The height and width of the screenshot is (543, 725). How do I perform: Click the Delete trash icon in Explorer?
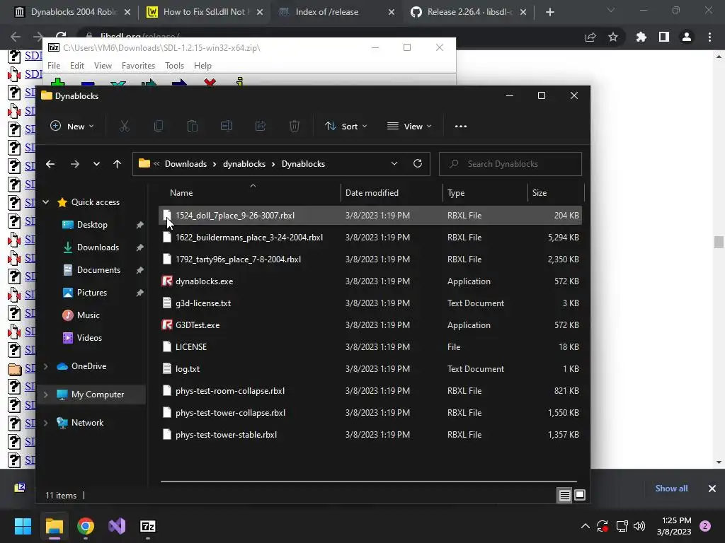click(295, 126)
